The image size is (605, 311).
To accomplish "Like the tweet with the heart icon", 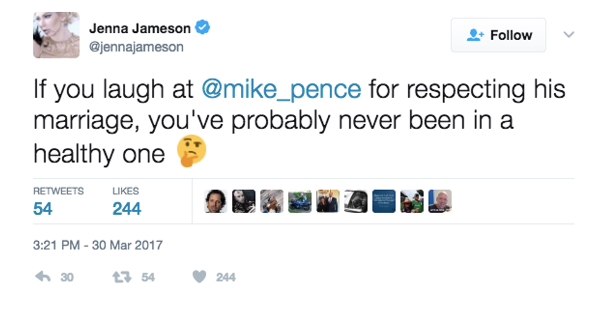I will (199, 278).
